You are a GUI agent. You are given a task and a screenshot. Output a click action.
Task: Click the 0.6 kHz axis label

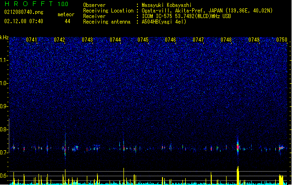(x=4, y=176)
